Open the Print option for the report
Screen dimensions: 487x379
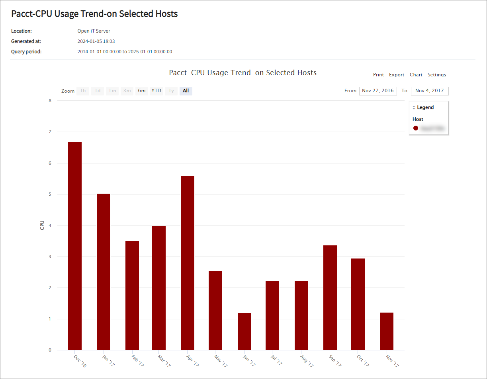coord(378,75)
